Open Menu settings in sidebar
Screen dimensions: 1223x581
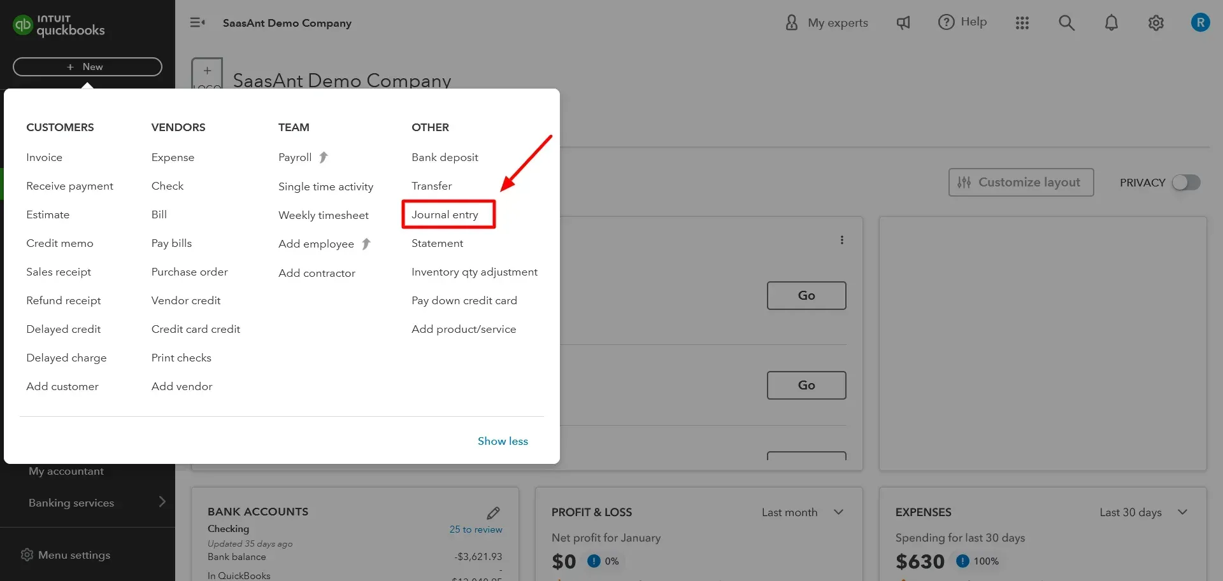pyautogui.click(x=74, y=555)
